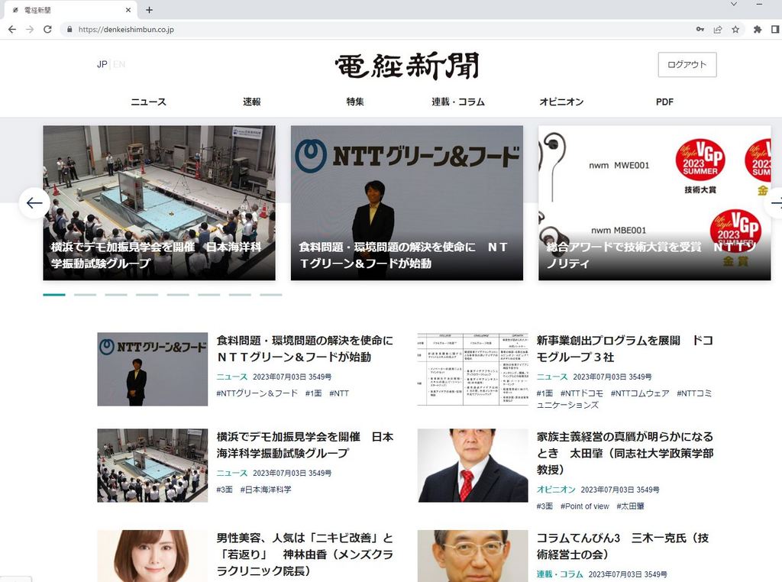The height and width of the screenshot is (582, 782).
Task: Select the JP language option
Action: coord(102,64)
